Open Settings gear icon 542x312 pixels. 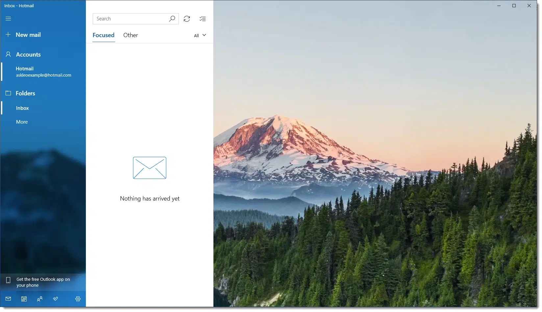coord(78,299)
